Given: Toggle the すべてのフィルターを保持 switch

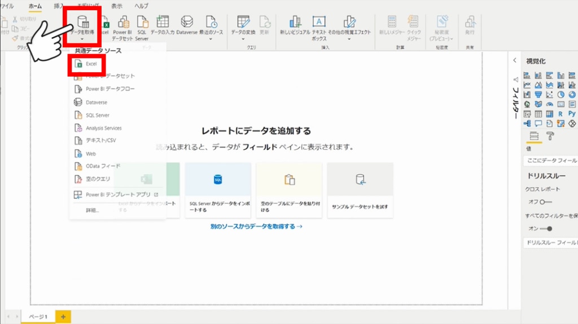Looking at the screenshot, I should pyautogui.click(x=546, y=229).
